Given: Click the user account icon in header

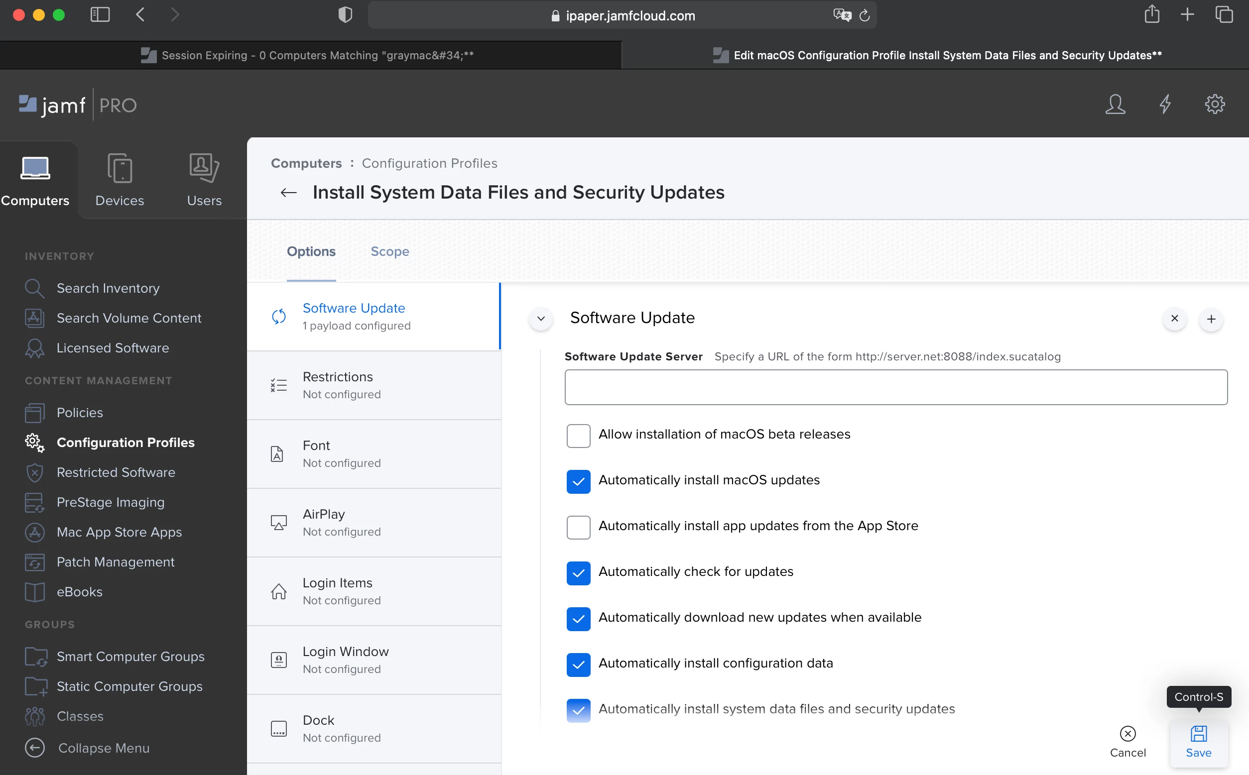Looking at the screenshot, I should (1115, 104).
